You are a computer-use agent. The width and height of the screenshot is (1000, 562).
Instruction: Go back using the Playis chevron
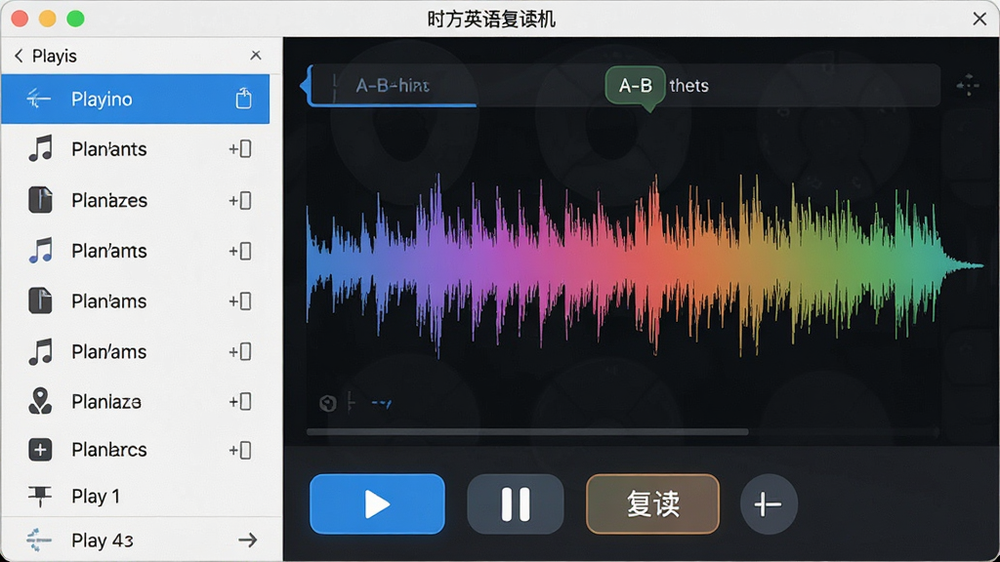[19, 56]
